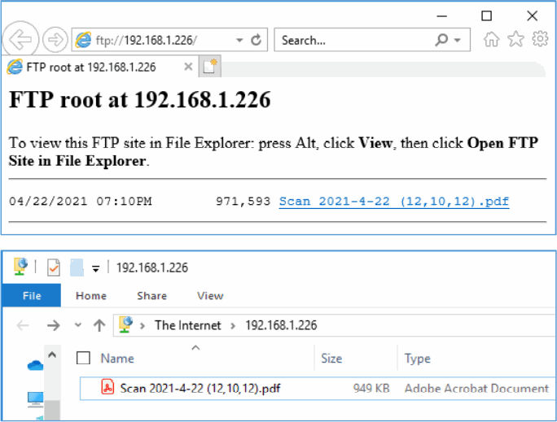Sort by the Size column
This screenshot has height=422, width=557.
331,359
